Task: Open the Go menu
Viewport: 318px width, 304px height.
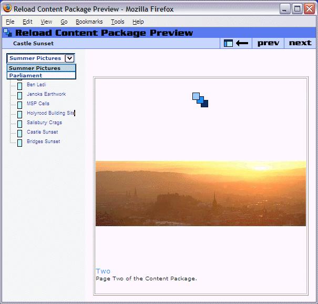Action: [64, 22]
